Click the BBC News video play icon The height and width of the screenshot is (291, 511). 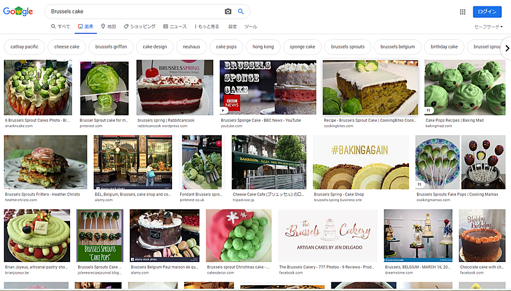tap(224, 109)
